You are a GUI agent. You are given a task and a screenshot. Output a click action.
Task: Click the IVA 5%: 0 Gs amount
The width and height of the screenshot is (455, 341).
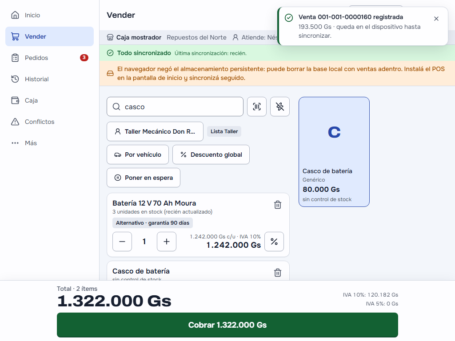pyautogui.click(x=382, y=304)
